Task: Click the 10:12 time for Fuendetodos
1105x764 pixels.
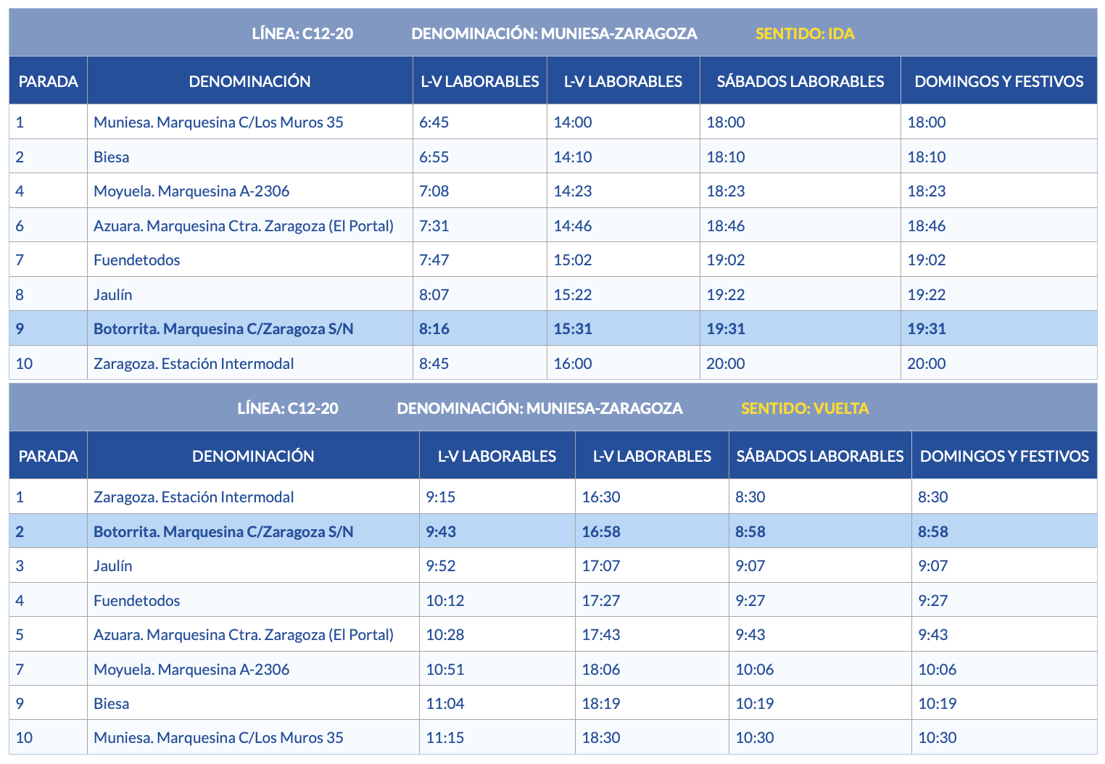Action: [445, 600]
